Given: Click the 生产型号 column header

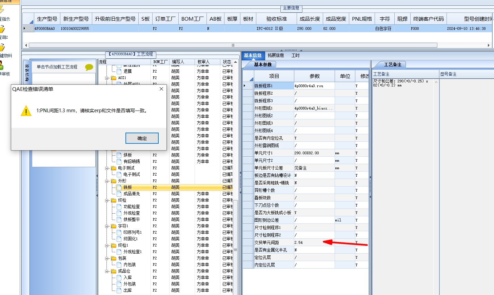Looking at the screenshot, I should (47, 19).
